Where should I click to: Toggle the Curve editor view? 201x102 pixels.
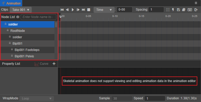tap(41, 64)
